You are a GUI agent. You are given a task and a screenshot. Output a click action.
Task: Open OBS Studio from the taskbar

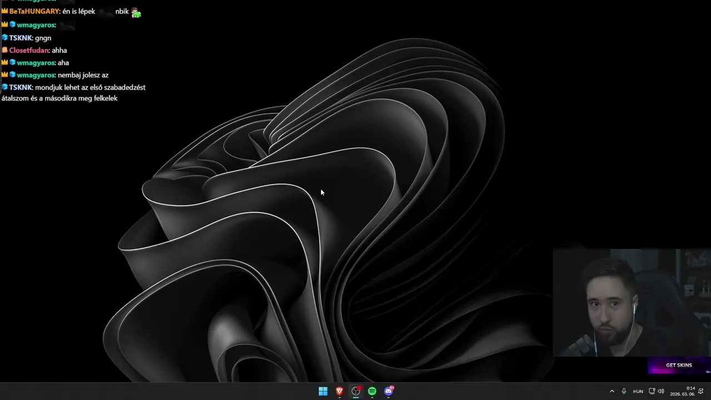356,391
